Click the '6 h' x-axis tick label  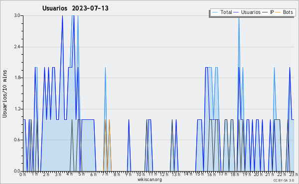[93, 175]
